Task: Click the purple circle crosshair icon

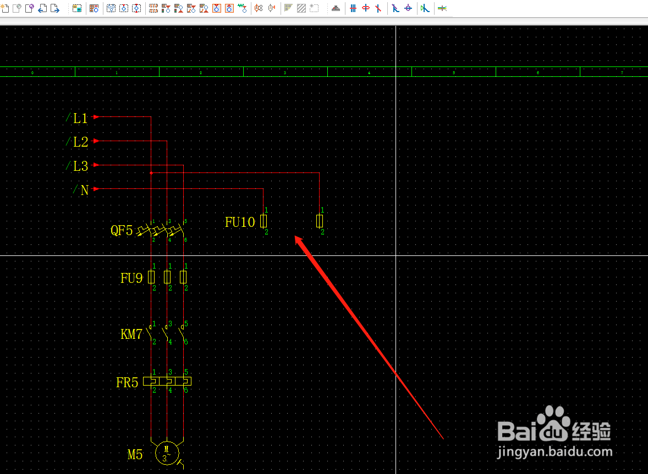Action: pyautogui.click(x=408, y=8)
